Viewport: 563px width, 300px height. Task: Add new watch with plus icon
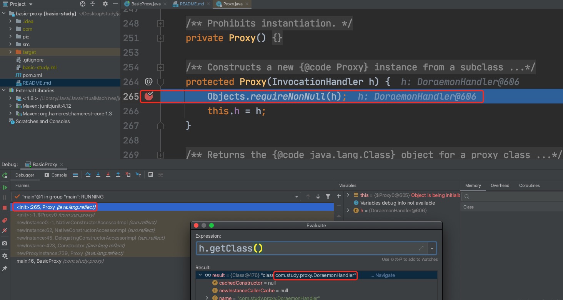coord(339,196)
